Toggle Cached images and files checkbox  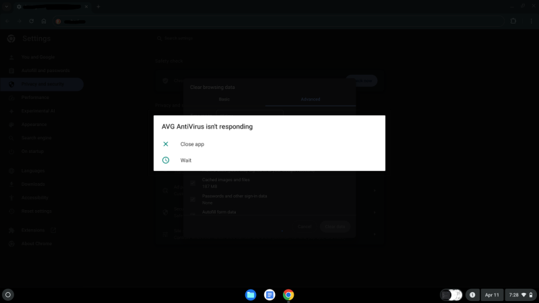point(193,183)
